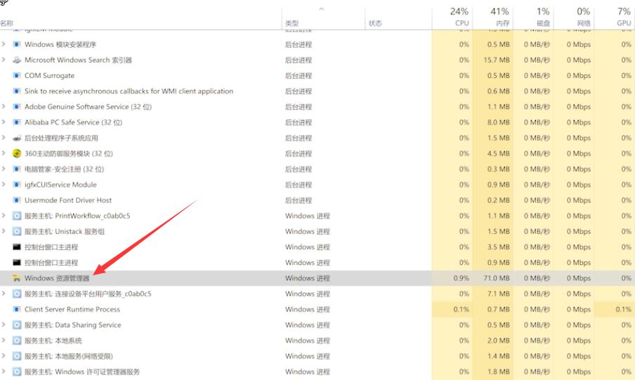
Task: Expand 服务主机: 本地服务(网络受限)
Action: coord(4,355)
